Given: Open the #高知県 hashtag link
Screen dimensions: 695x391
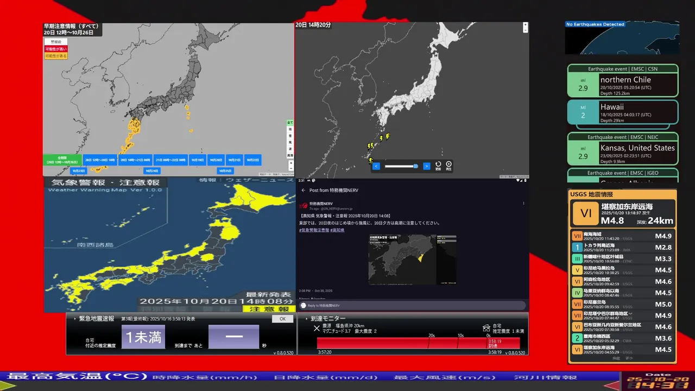Looking at the screenshot, I should 338,230.
